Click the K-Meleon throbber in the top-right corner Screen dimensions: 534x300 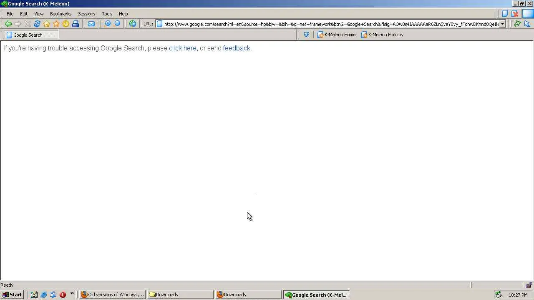pyautogui.click(x=528, y=14)
